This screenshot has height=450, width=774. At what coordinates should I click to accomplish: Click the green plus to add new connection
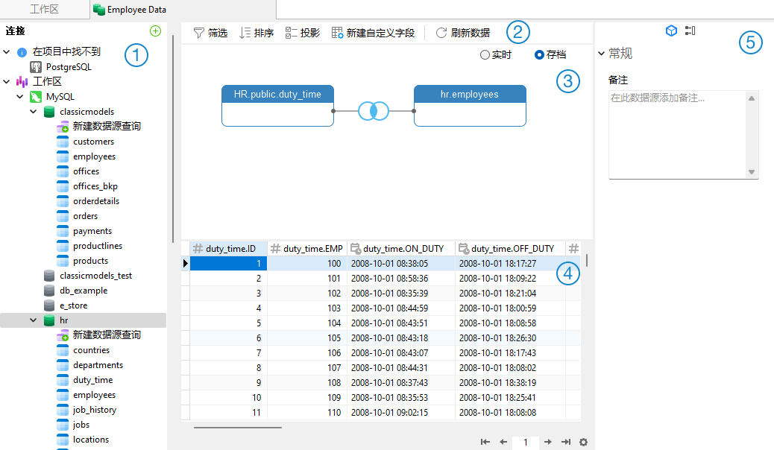[x=155, y=31]
